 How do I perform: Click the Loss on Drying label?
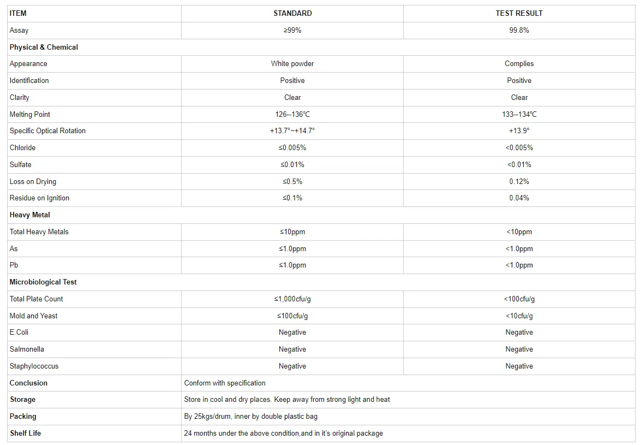tap(33, 181)
